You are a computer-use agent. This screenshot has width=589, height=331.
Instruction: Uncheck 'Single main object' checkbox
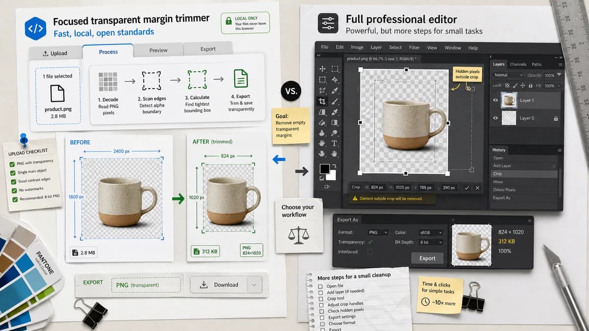(x=13, y=173)
